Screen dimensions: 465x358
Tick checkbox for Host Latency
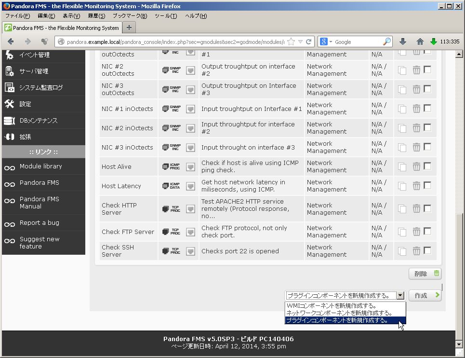pyautogui.click(x=427, y=186)
